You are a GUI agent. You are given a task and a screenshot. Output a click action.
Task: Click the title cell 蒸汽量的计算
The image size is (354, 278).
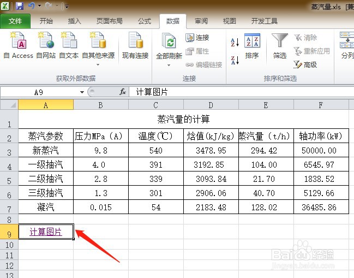(184, 119)
